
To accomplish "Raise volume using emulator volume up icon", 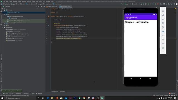I will coord(163,15).
